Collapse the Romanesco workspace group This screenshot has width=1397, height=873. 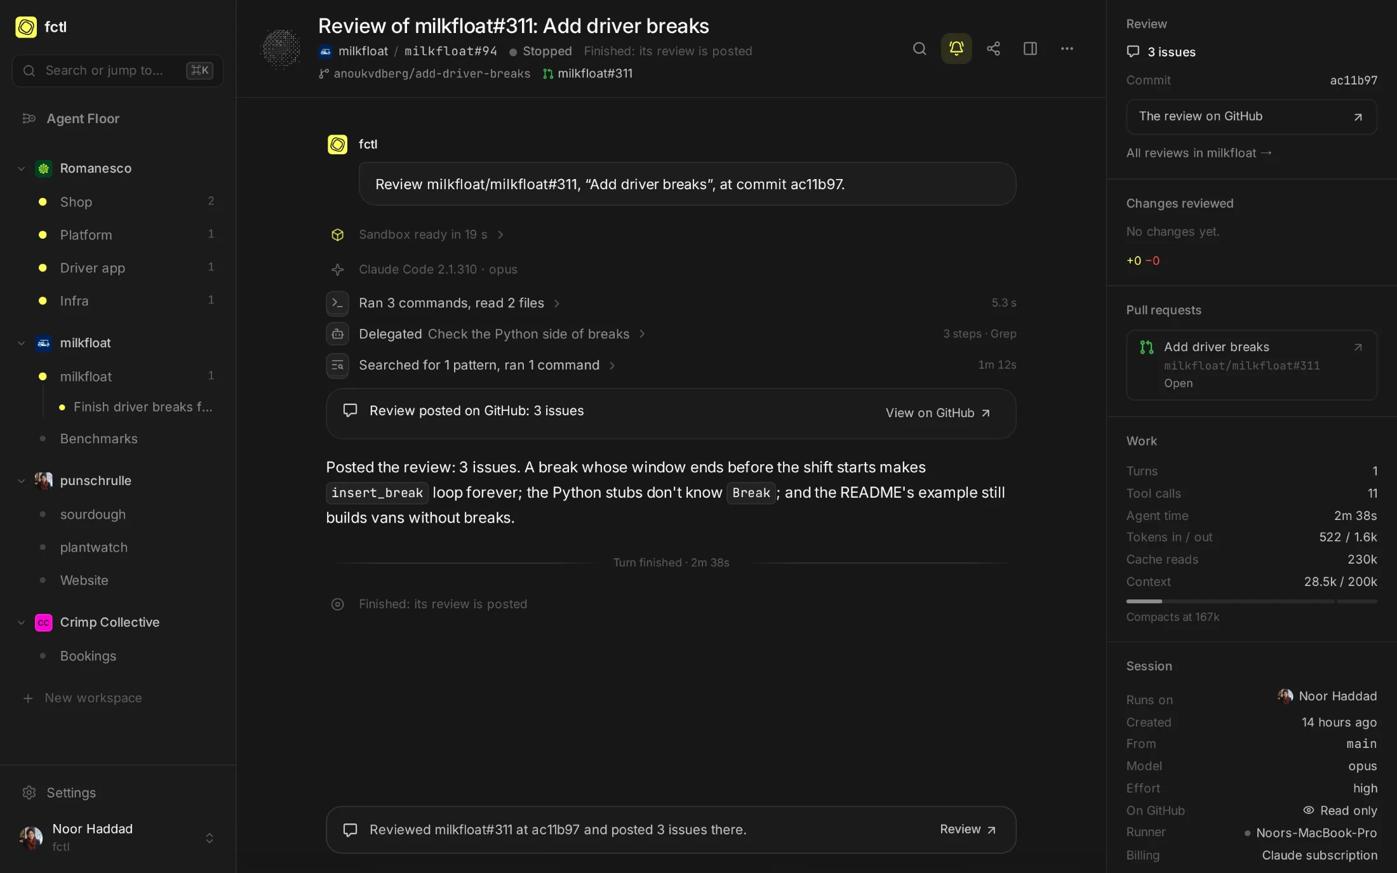(21, 168)
